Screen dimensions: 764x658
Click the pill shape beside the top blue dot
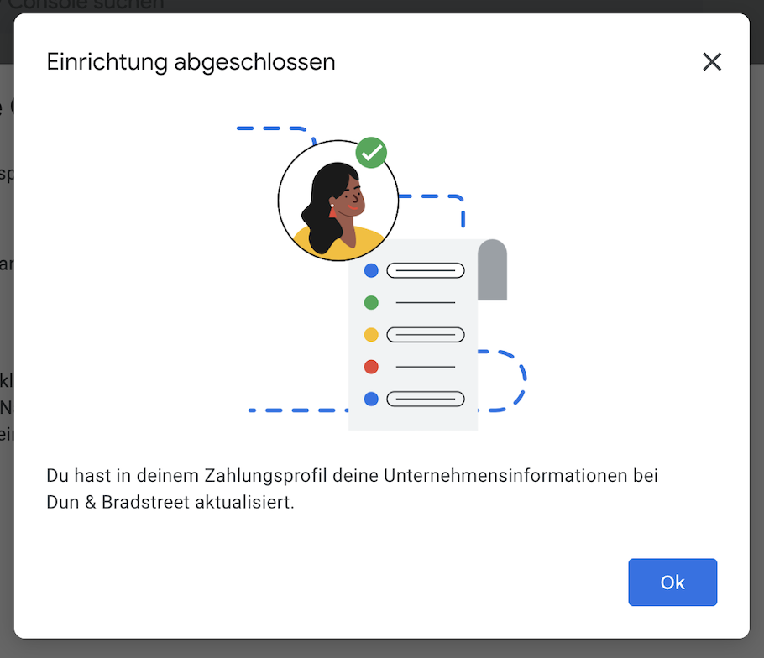pyautogui.click(x=426, y=270)
